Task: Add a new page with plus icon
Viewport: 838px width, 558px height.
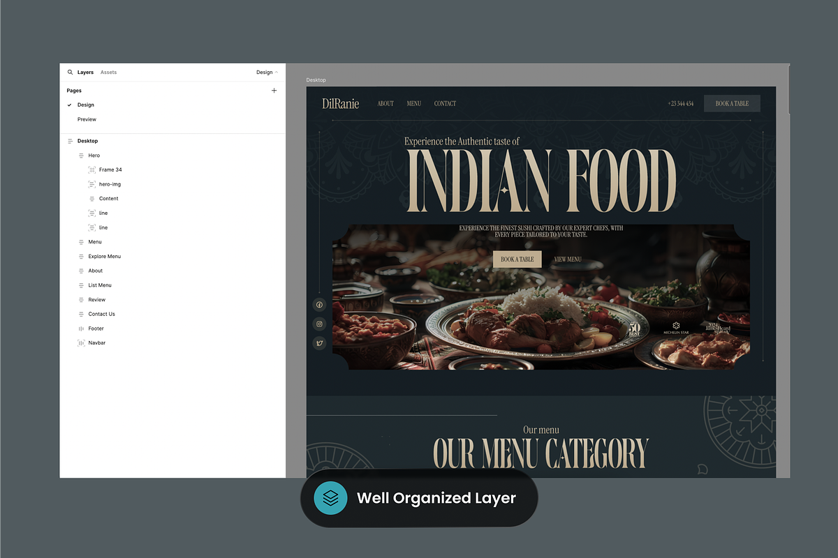Action: click(x=274, y=91)
